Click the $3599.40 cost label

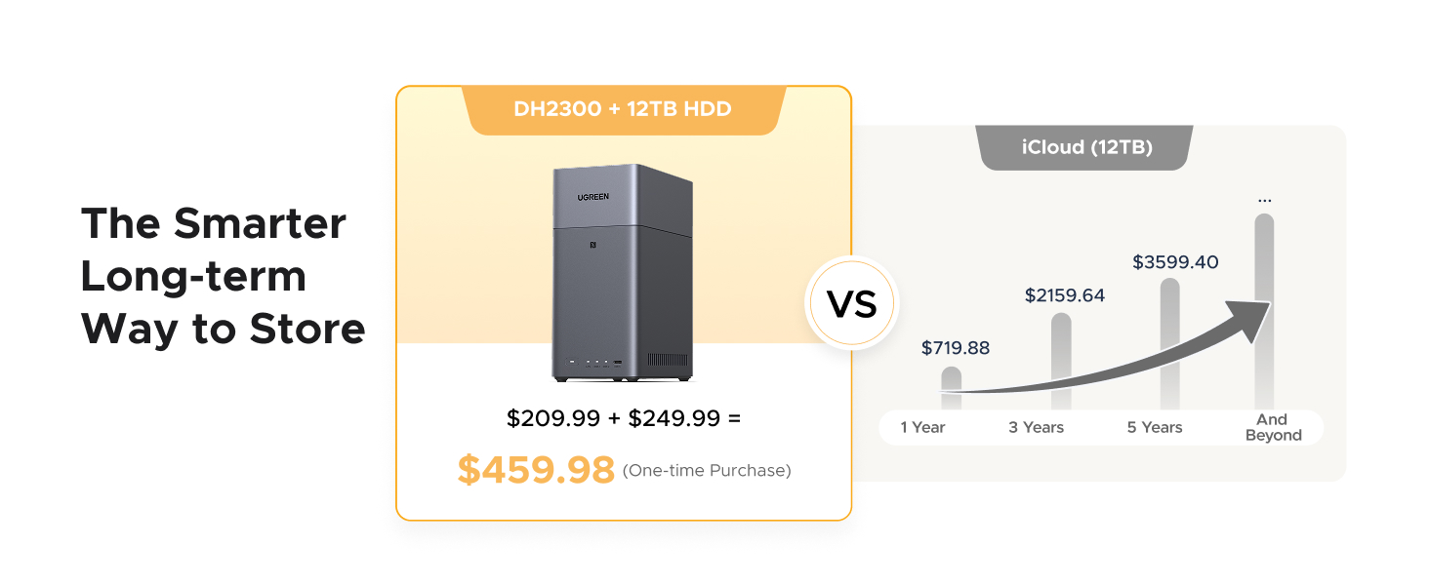1175,262
